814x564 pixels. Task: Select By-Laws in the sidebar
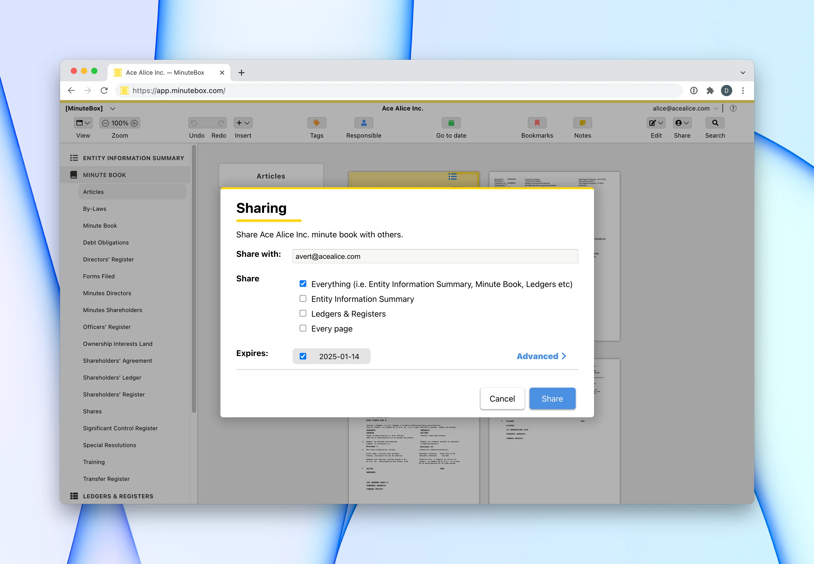click(95, 209)
